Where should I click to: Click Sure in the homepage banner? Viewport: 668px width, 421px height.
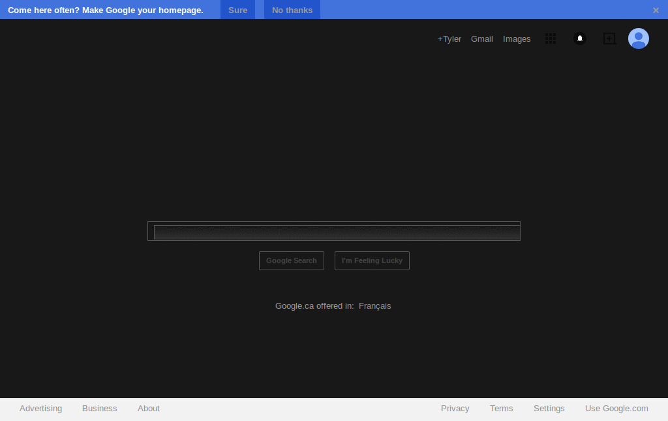[x=237, y=10]
